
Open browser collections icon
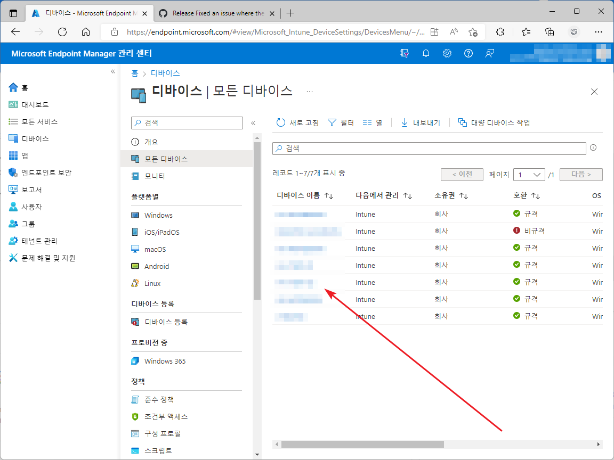tap(550, 32)
